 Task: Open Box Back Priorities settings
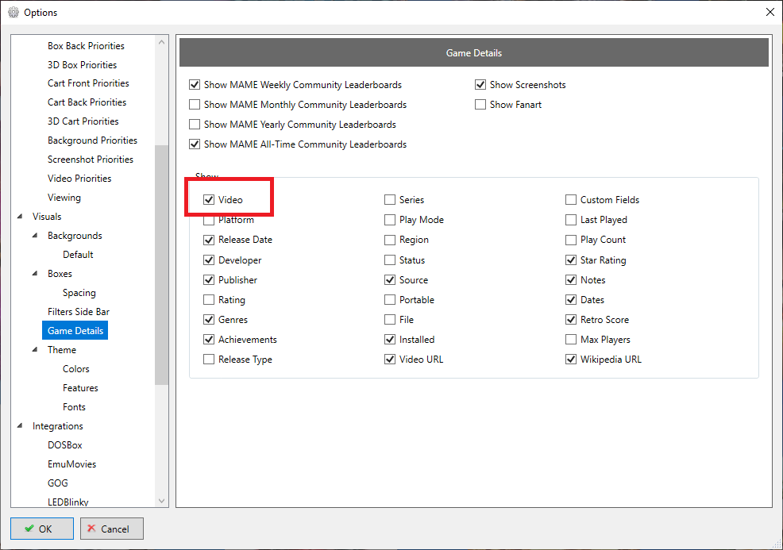(x=86, y=46)
